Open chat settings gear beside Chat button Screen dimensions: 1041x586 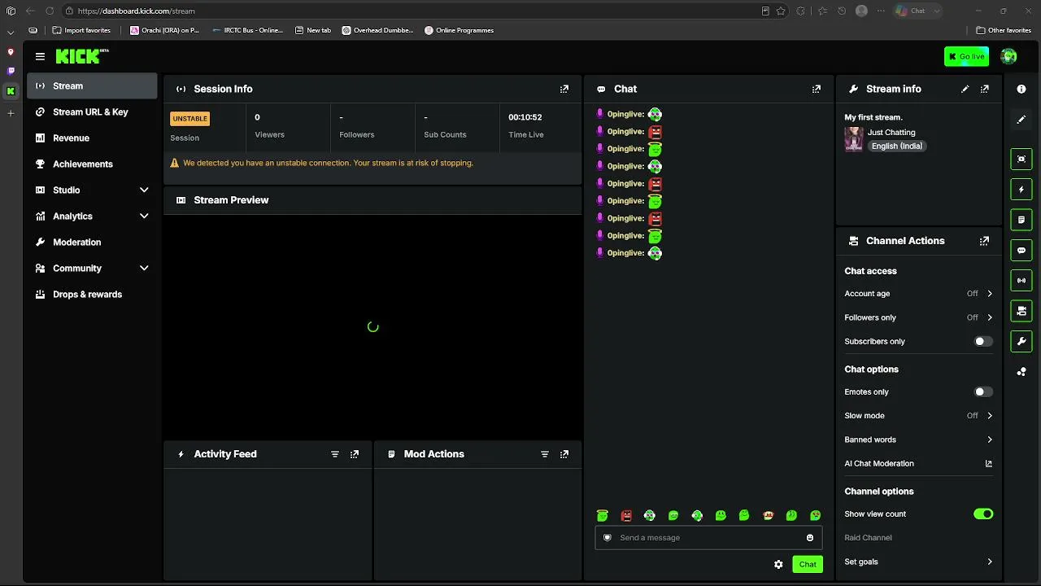(778, 564)
